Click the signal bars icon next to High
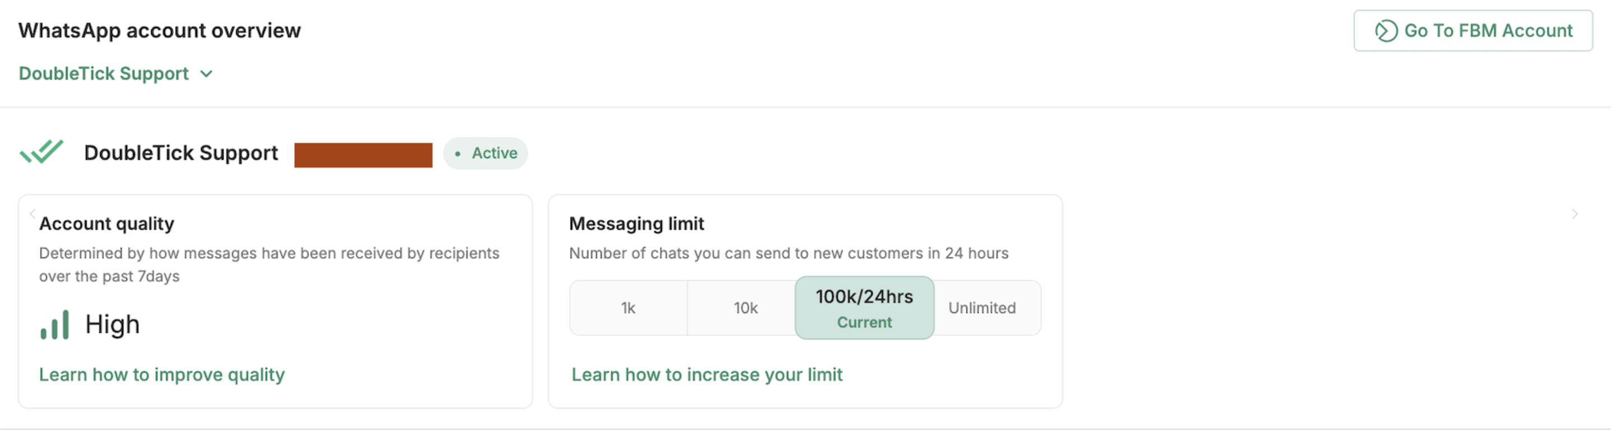 point(54,326)
